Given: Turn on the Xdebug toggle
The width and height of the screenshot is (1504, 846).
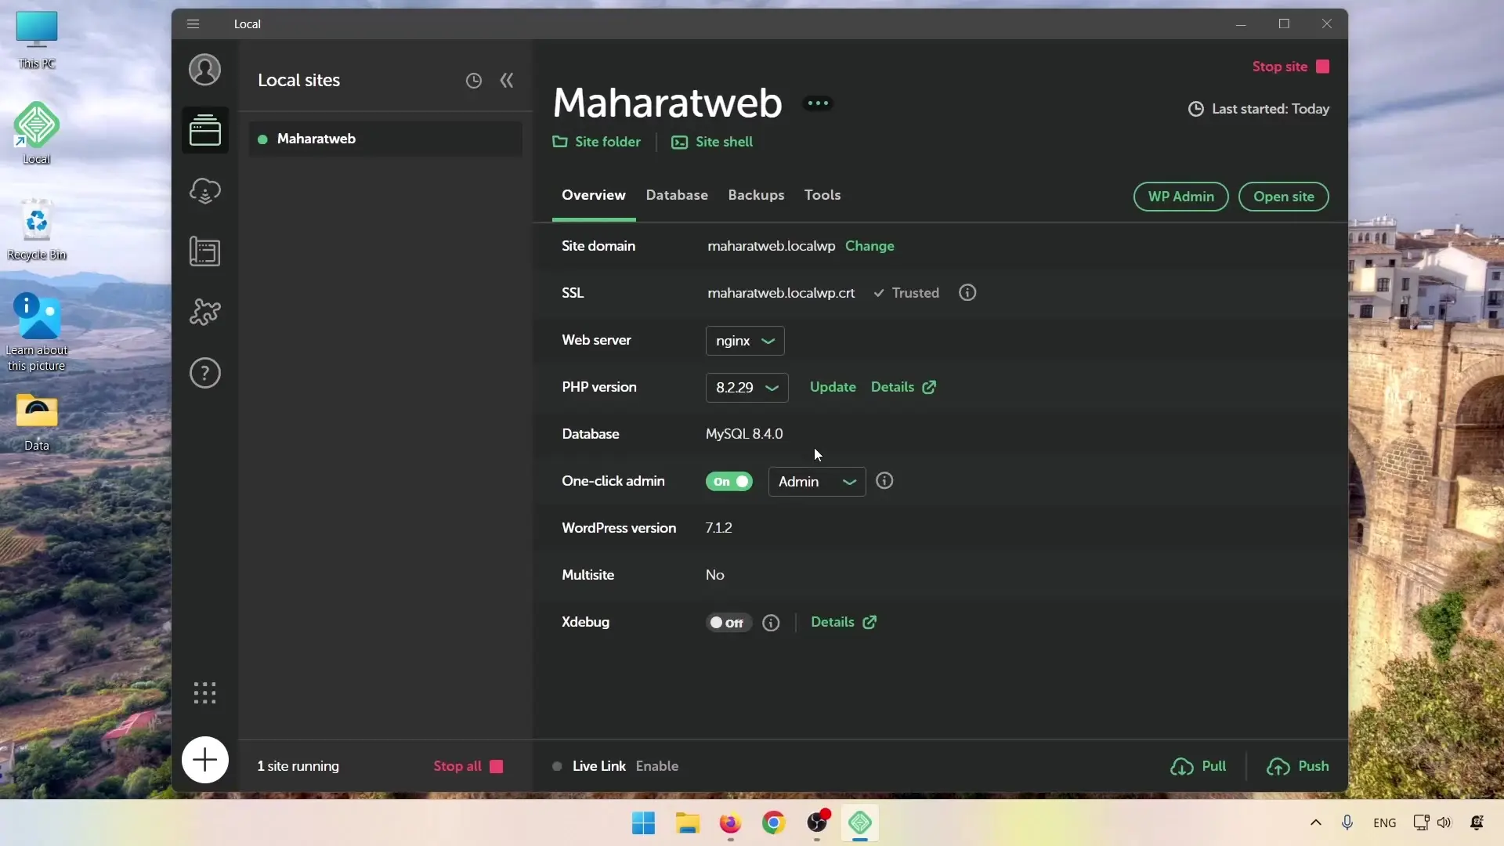Looking at the screenshot, I should click(729, 623).
